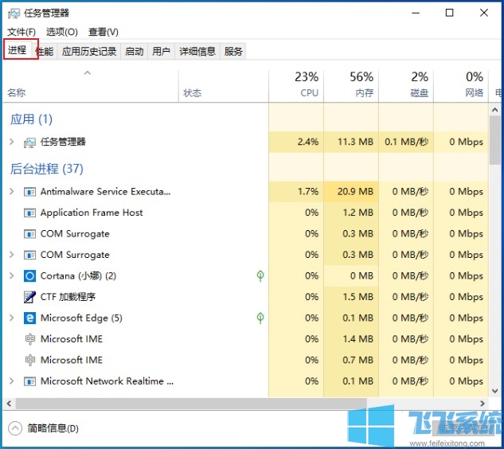Minimize the Task Manager window

[416, 13]
